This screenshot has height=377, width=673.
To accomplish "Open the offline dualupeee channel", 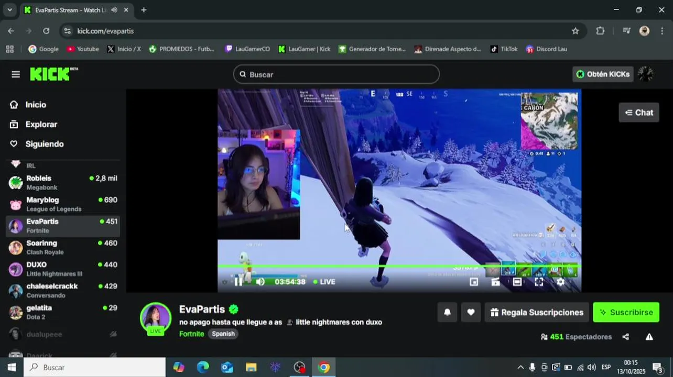I will [63, 334].
